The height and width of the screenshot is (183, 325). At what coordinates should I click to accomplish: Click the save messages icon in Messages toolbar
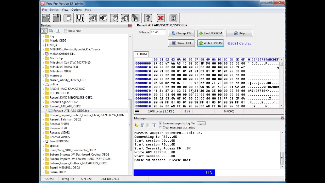tap(142, 125)
